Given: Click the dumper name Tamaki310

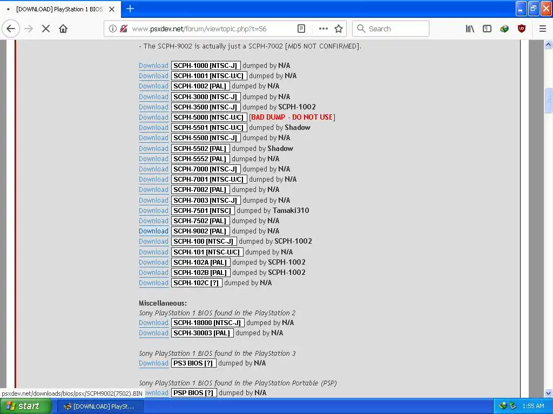Looking at the screenshot, I should point(291,211).
